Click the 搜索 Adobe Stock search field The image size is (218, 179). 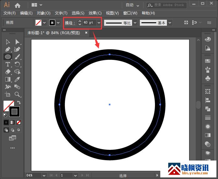click(x=167, y=5)
